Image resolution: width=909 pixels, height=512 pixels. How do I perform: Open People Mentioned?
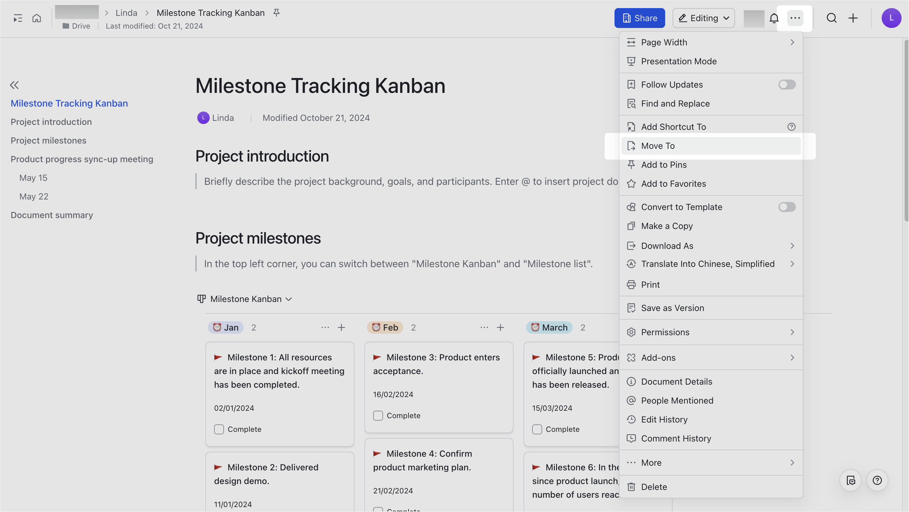pyautogui.click(x=711, y=401)
